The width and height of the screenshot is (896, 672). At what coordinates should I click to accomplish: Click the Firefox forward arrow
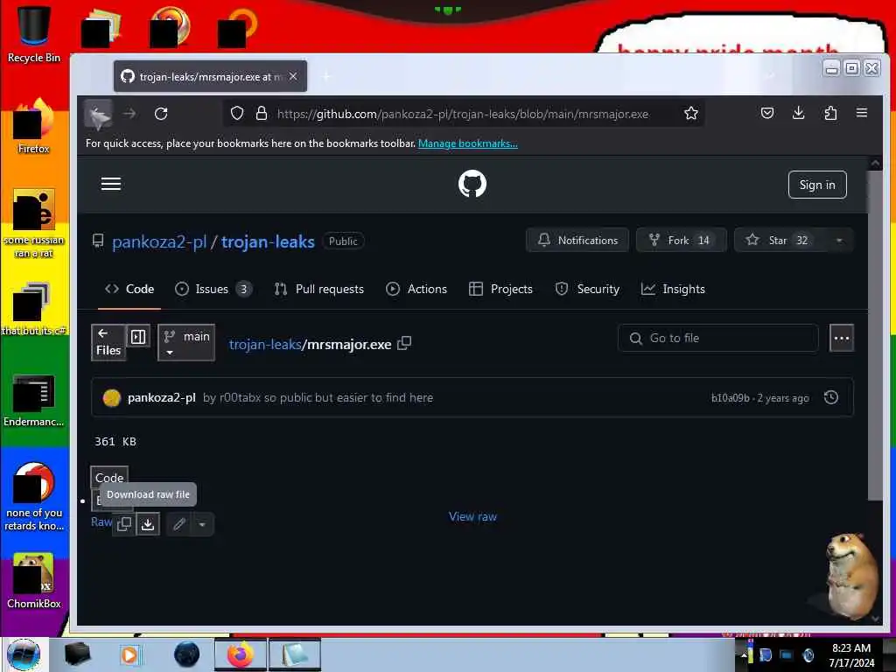(x=129, y=113)
